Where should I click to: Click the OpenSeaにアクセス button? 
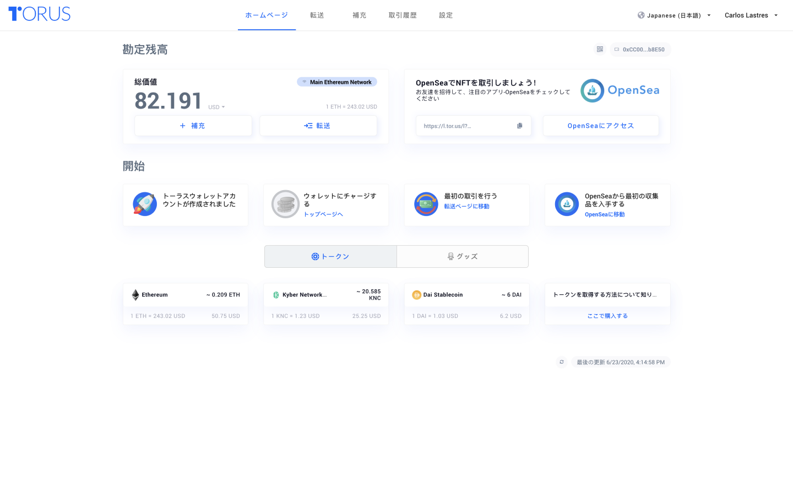point(601,126)
